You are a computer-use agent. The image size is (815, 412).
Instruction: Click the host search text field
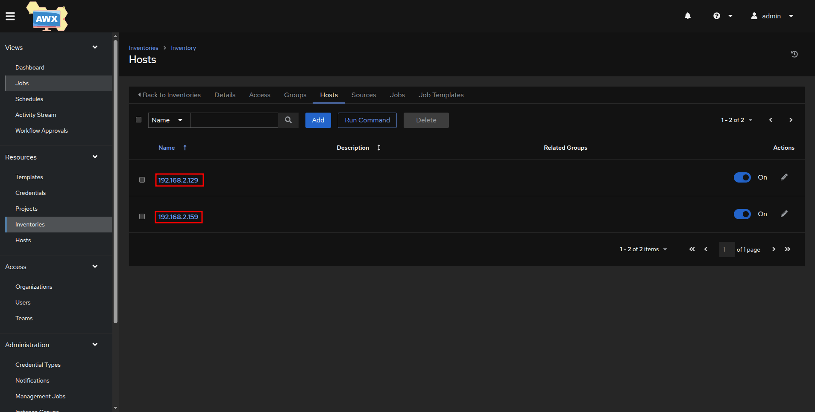click(x=234, y=120)
